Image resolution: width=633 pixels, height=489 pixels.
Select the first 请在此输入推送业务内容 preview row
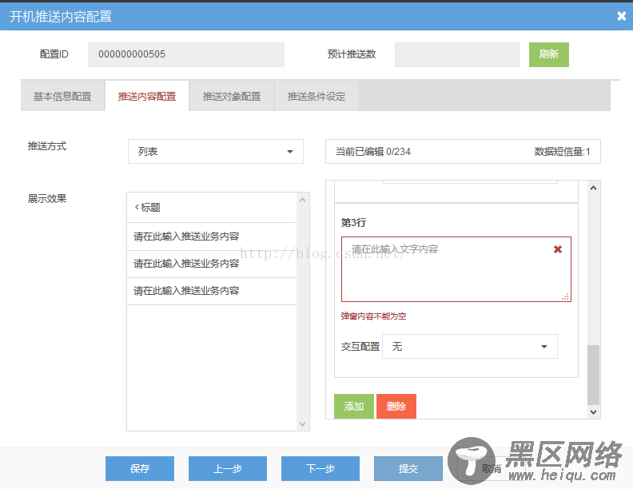212,237
